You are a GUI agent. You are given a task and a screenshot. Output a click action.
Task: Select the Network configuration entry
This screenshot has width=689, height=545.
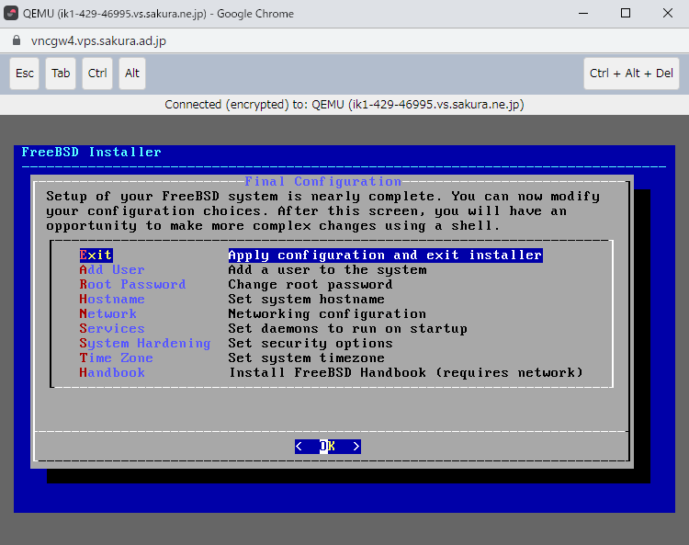[107, 314]
